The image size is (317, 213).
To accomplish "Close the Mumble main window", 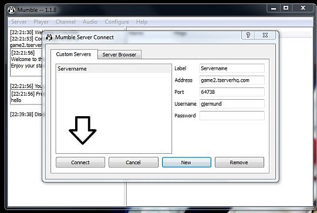I will 303,8.
